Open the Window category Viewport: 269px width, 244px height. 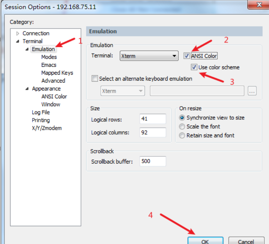tap(51, 104)
